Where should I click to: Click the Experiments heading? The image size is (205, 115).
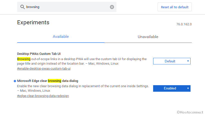pyautogui.click(x=33, y=23)
